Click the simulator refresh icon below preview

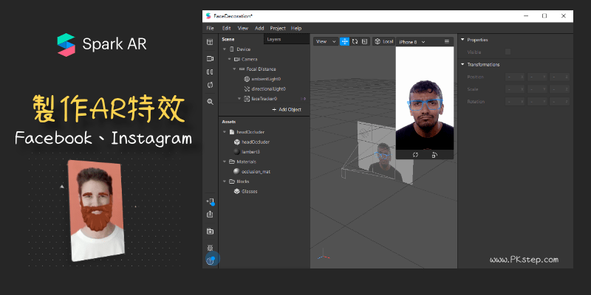coord(415,155)
